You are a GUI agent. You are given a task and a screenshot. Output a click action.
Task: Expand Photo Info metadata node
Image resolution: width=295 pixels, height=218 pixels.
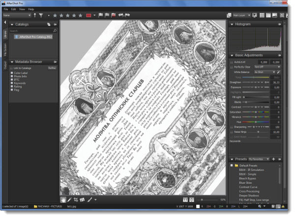[12, 76]
